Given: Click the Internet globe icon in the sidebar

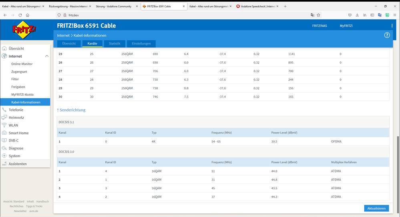Looking at the screenshot, I should click(x=4, y=56).
